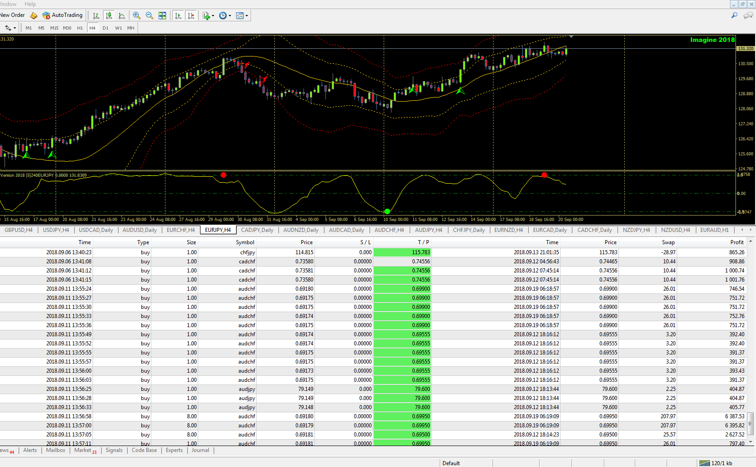Click the Default profile status bar entry
The height and width of the screenshot is (467, 756).
(x=451, y=463)
